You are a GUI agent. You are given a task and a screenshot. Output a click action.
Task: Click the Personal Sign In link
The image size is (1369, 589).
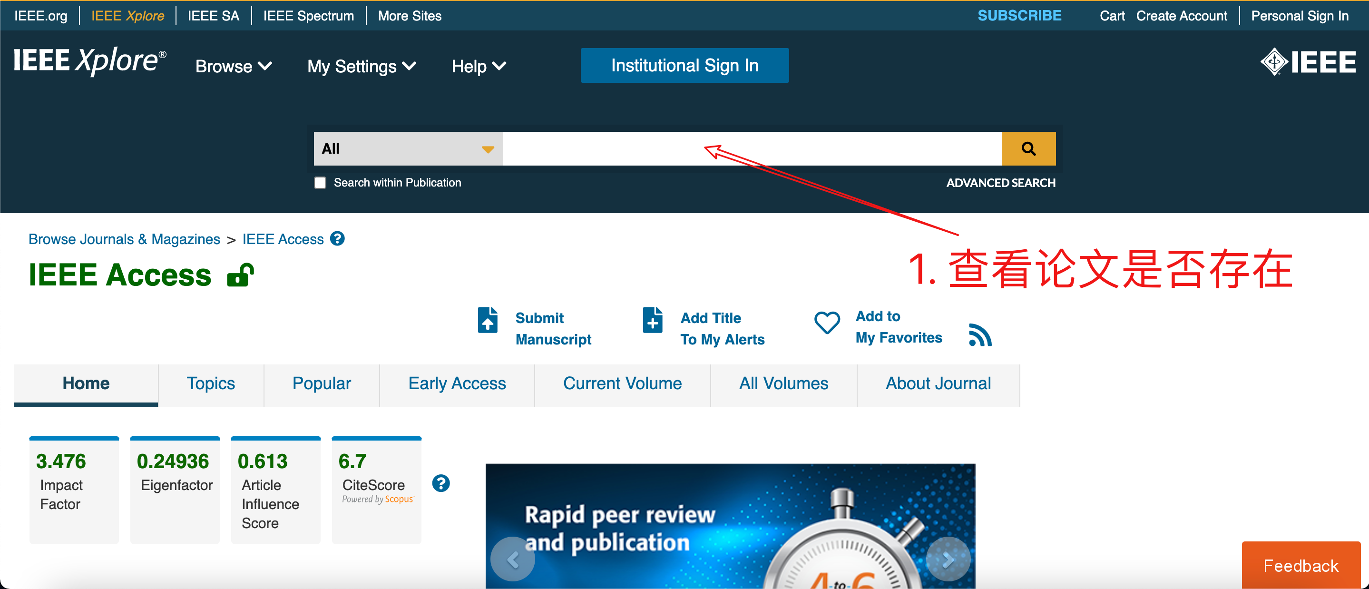click(x=1300, y=16)
